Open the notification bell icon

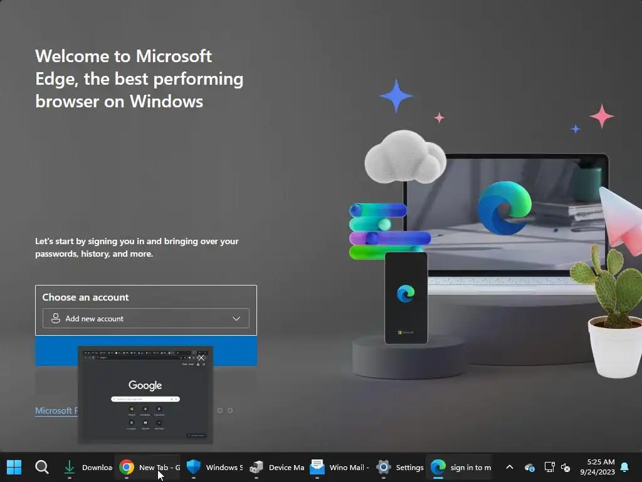coord(625,467)
